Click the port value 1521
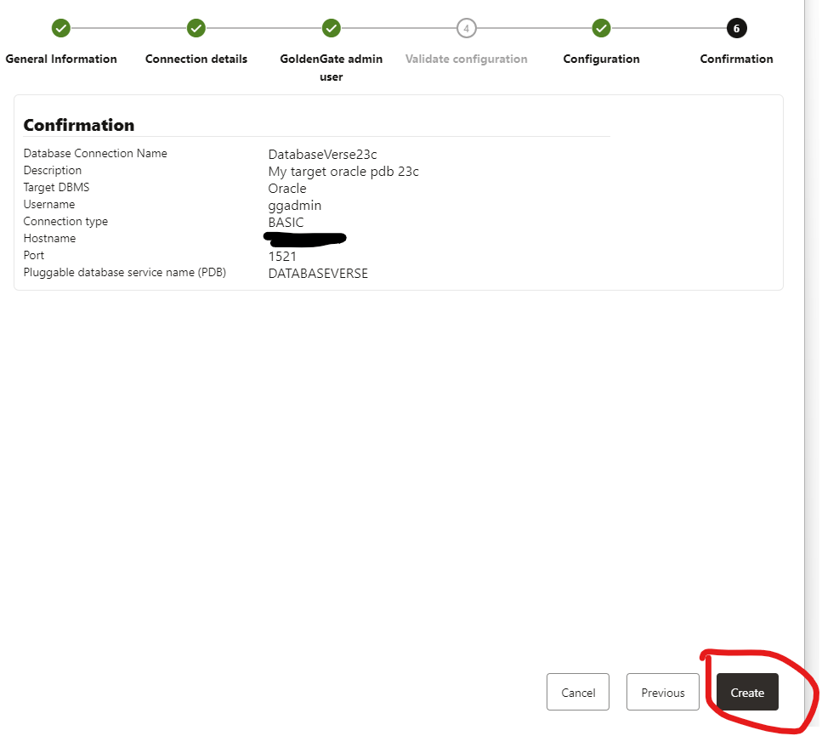822x736 pixels. (282, 256)
